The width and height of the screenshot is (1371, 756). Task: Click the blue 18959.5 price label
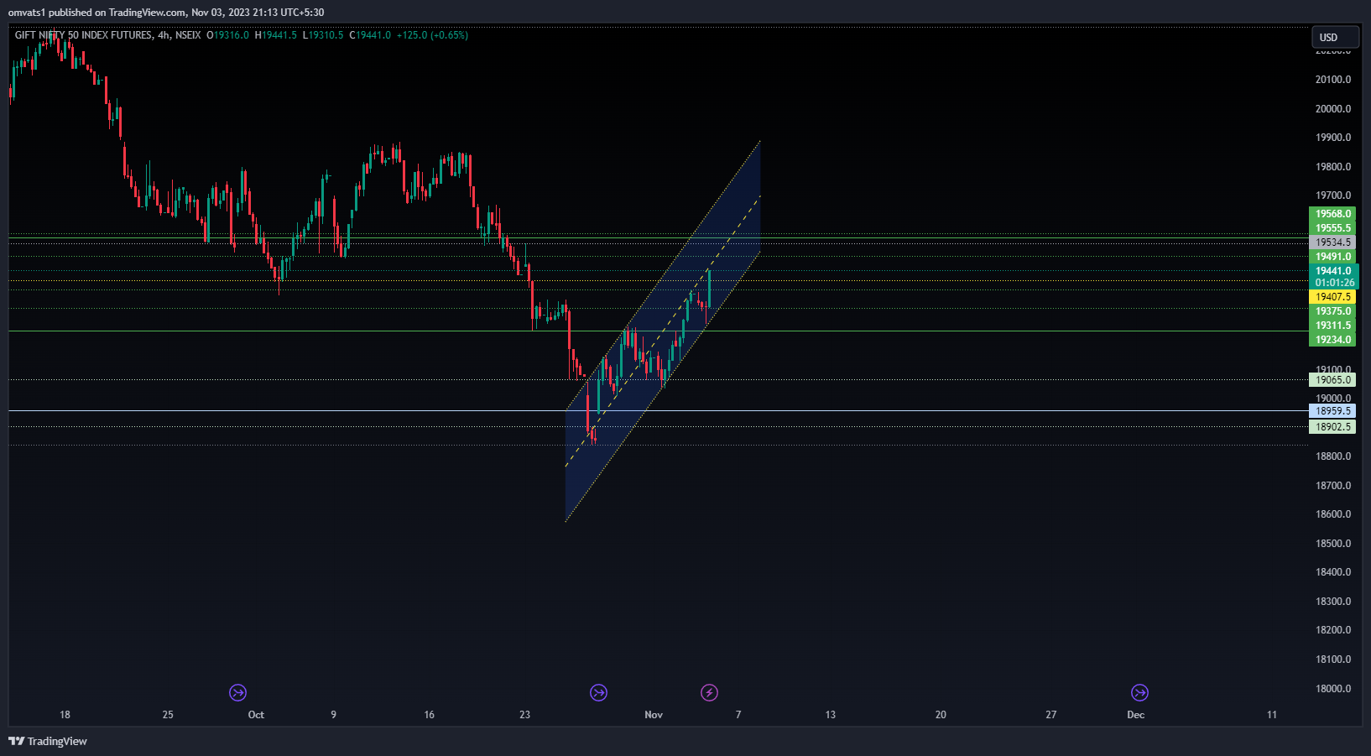pyautogui.click(x=1332, y=411)
